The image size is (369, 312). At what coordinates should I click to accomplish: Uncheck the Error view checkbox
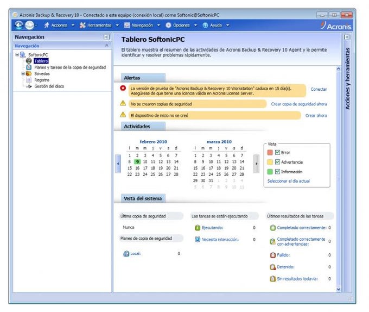click(x=277, y=152)
